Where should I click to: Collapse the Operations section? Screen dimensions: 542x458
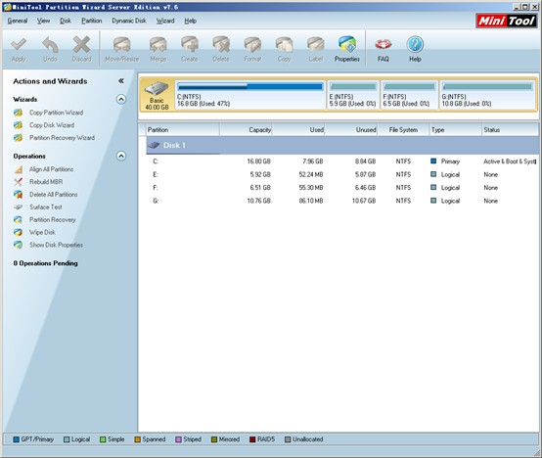pos(121,156)
